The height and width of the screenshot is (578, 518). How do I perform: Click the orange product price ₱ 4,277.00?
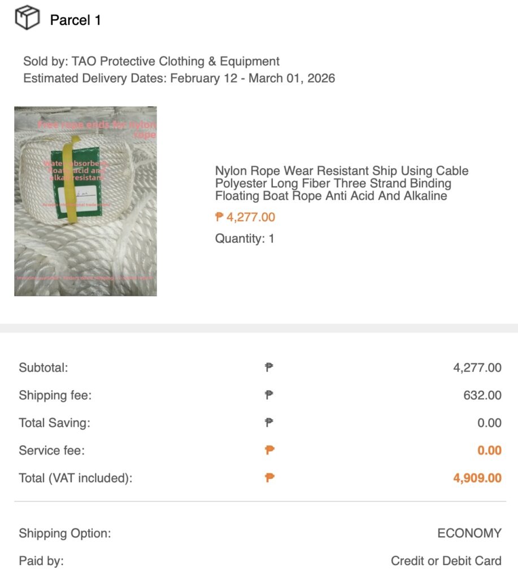(245, 217)
